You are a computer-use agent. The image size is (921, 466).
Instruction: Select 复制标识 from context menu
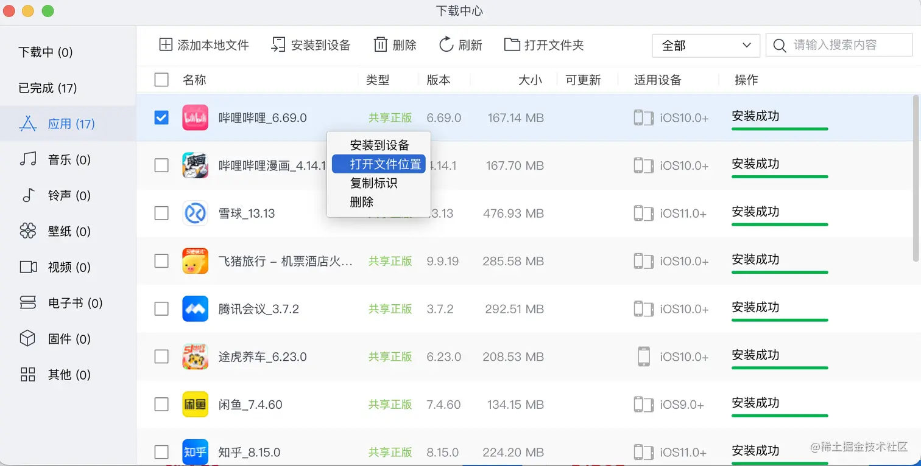pos(372,183)
